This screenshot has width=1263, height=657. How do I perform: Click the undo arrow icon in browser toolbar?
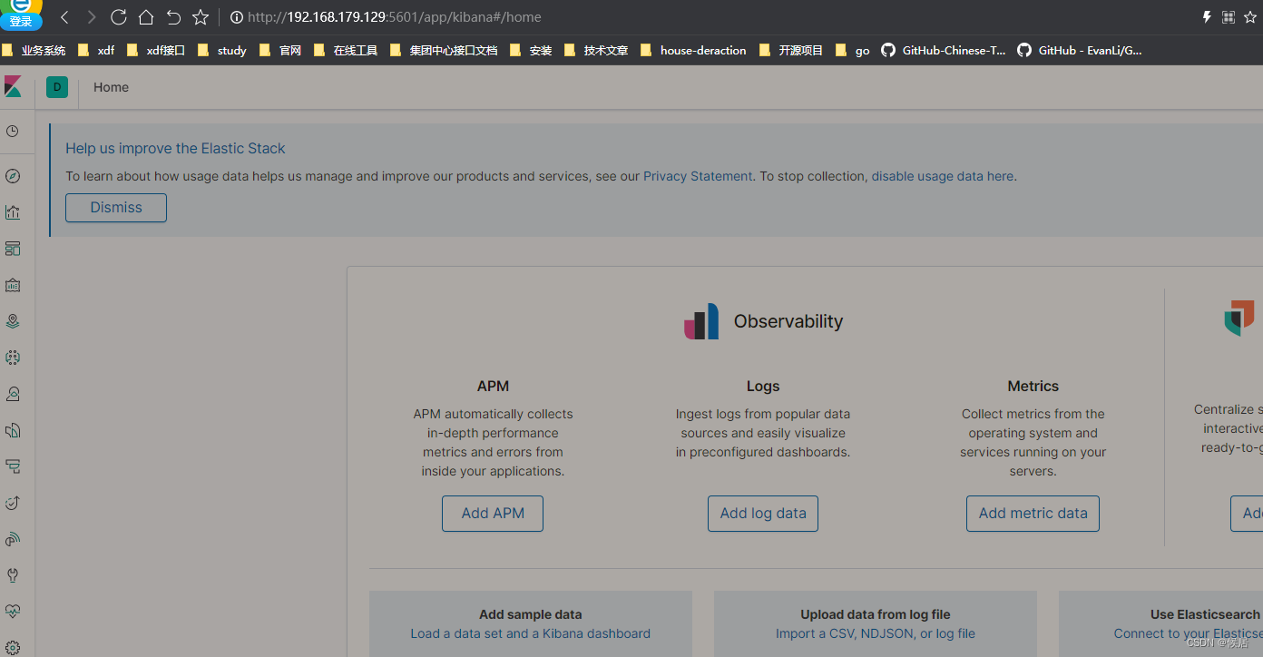click(173, 17)
